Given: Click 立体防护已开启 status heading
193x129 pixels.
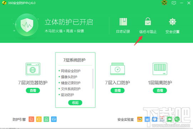Looking at the screenshot, I should pyautogui.click(x=69, y=22).
